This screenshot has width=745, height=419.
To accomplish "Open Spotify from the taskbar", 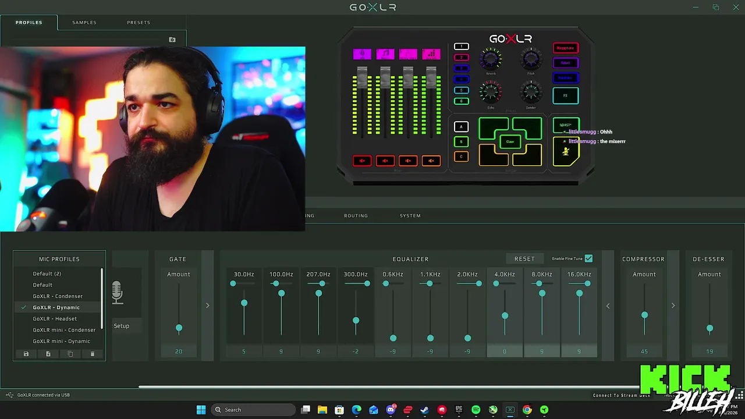I will coord(476,410).
